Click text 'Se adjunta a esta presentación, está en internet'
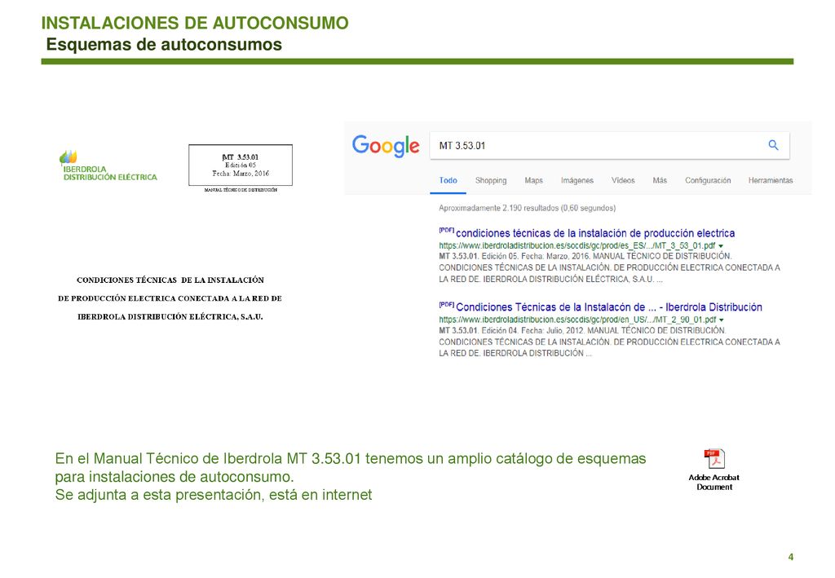This screenshot has height=578, width=835. pyautogui.click(x=214, y=495)
